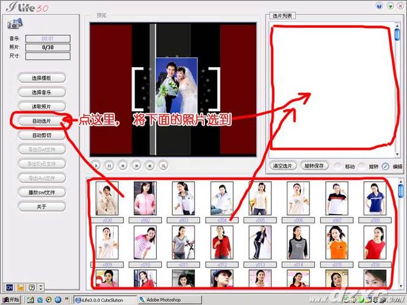The image size is (407, 305).
Task: Click the 自动选片 button
Action: tap(41, 121)
